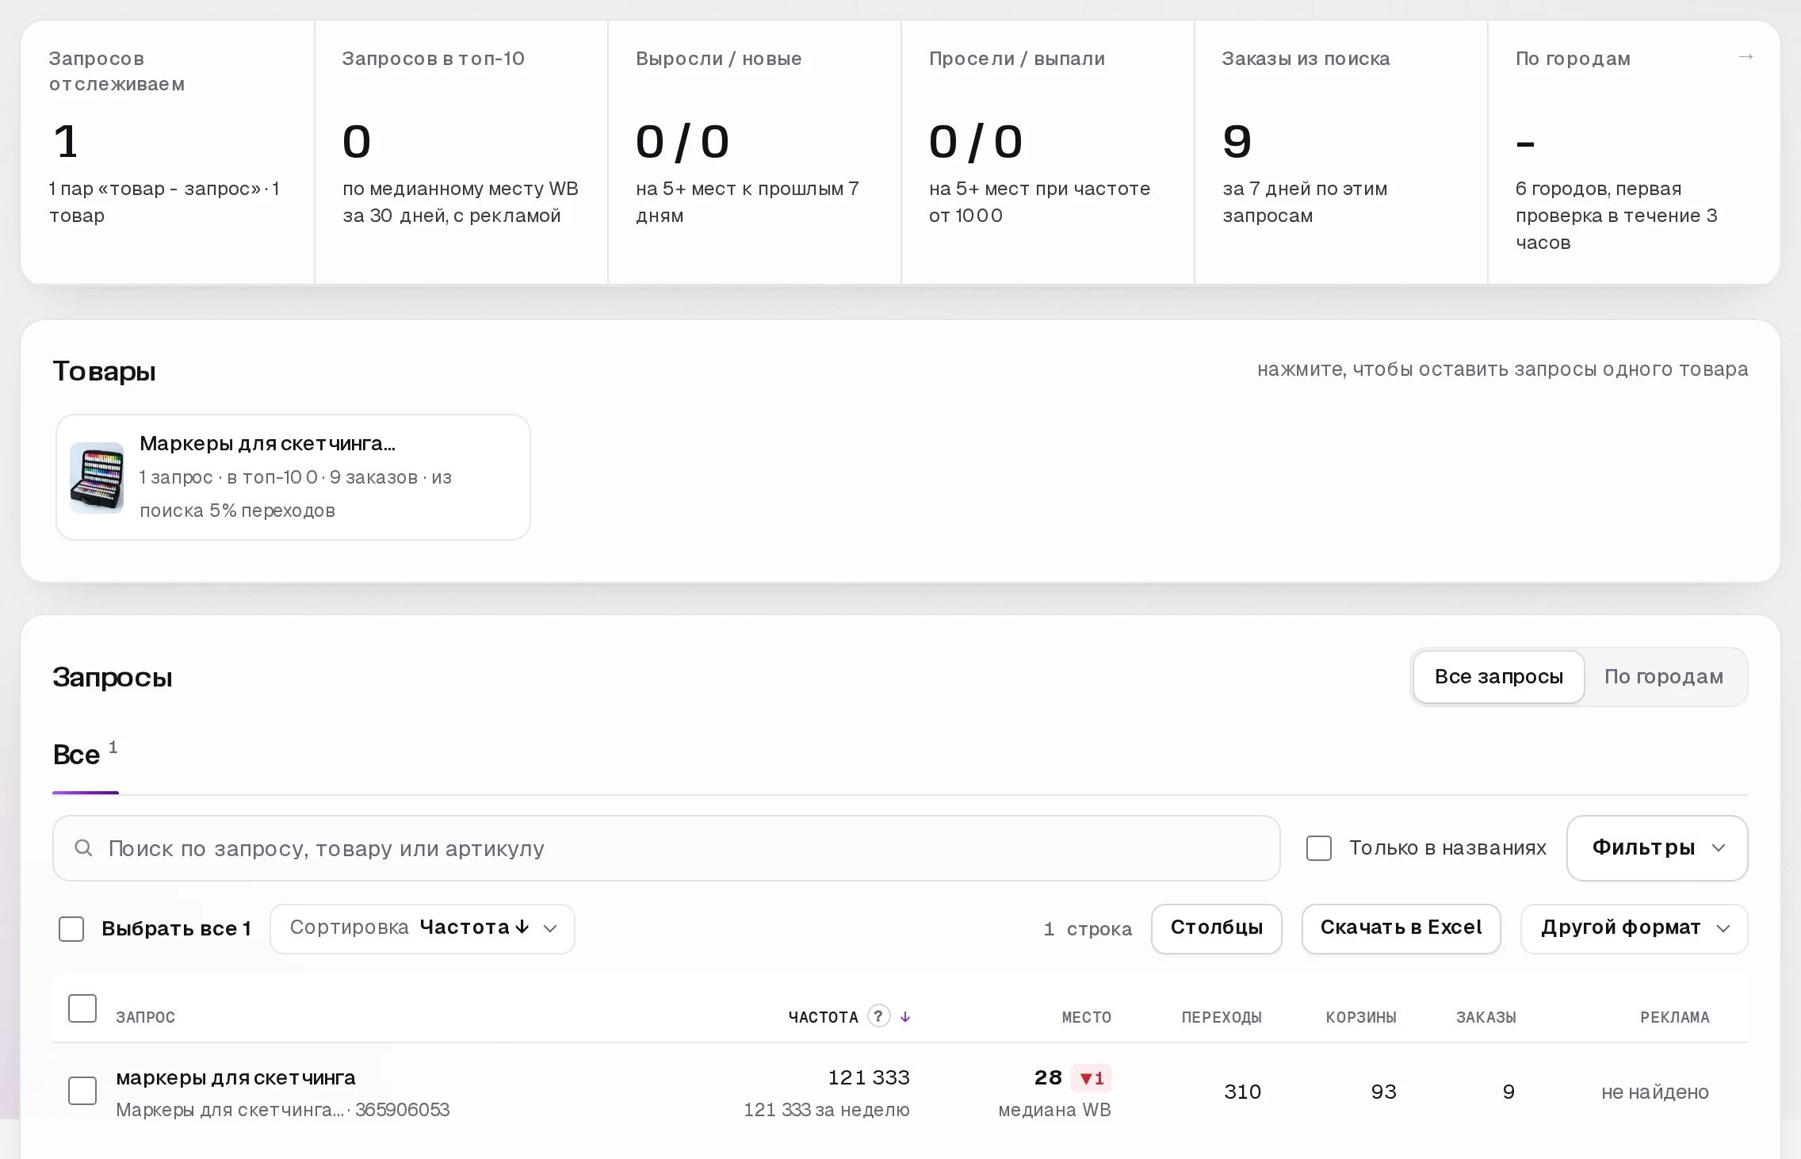This screenshot has width=1801, height=1159.
Task: Click the sort arrow icon in Частота column header
Action: point(905,1016)
